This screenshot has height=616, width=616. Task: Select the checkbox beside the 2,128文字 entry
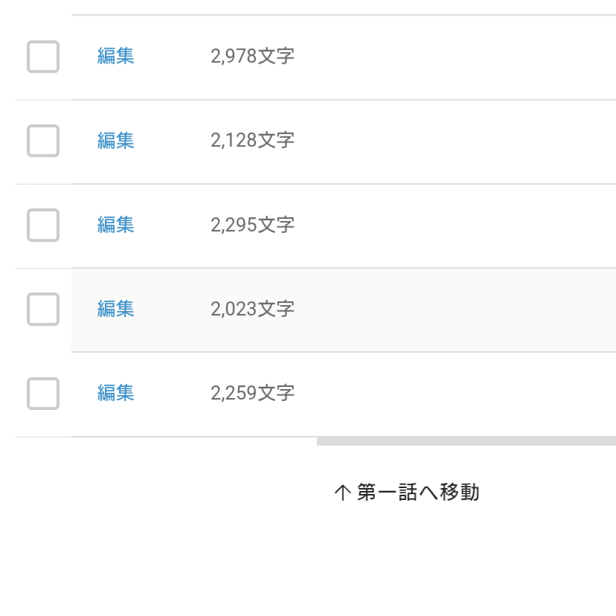click(x=43, y=141)
